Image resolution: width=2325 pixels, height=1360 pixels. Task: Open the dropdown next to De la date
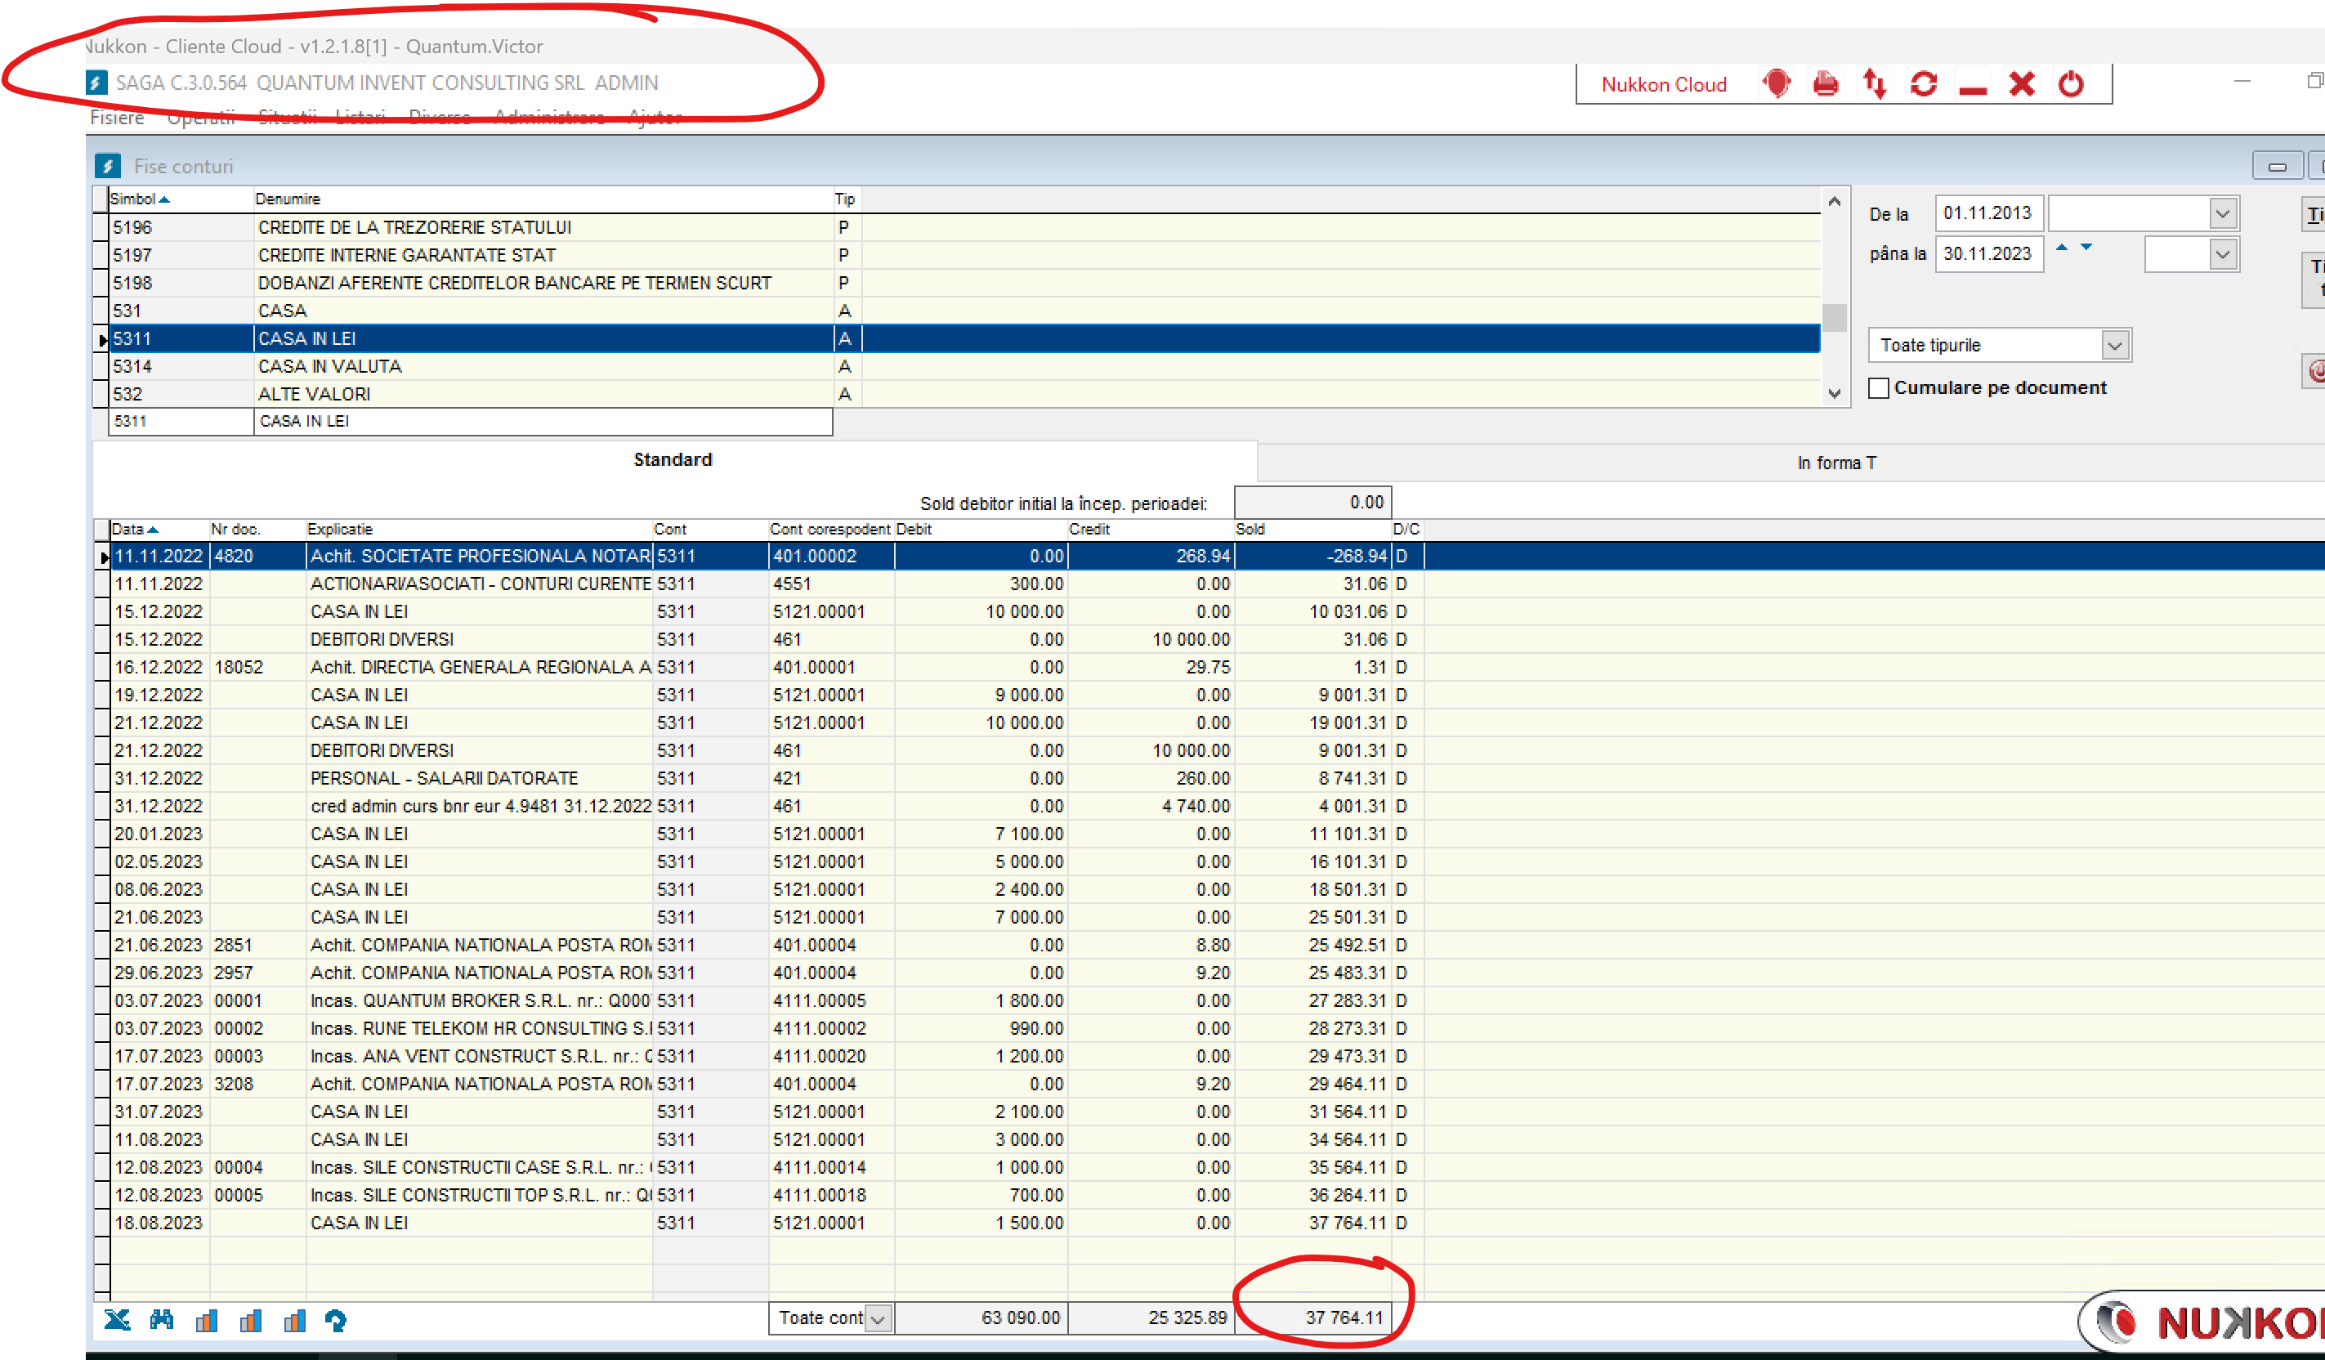click(x=2223, y=214)
